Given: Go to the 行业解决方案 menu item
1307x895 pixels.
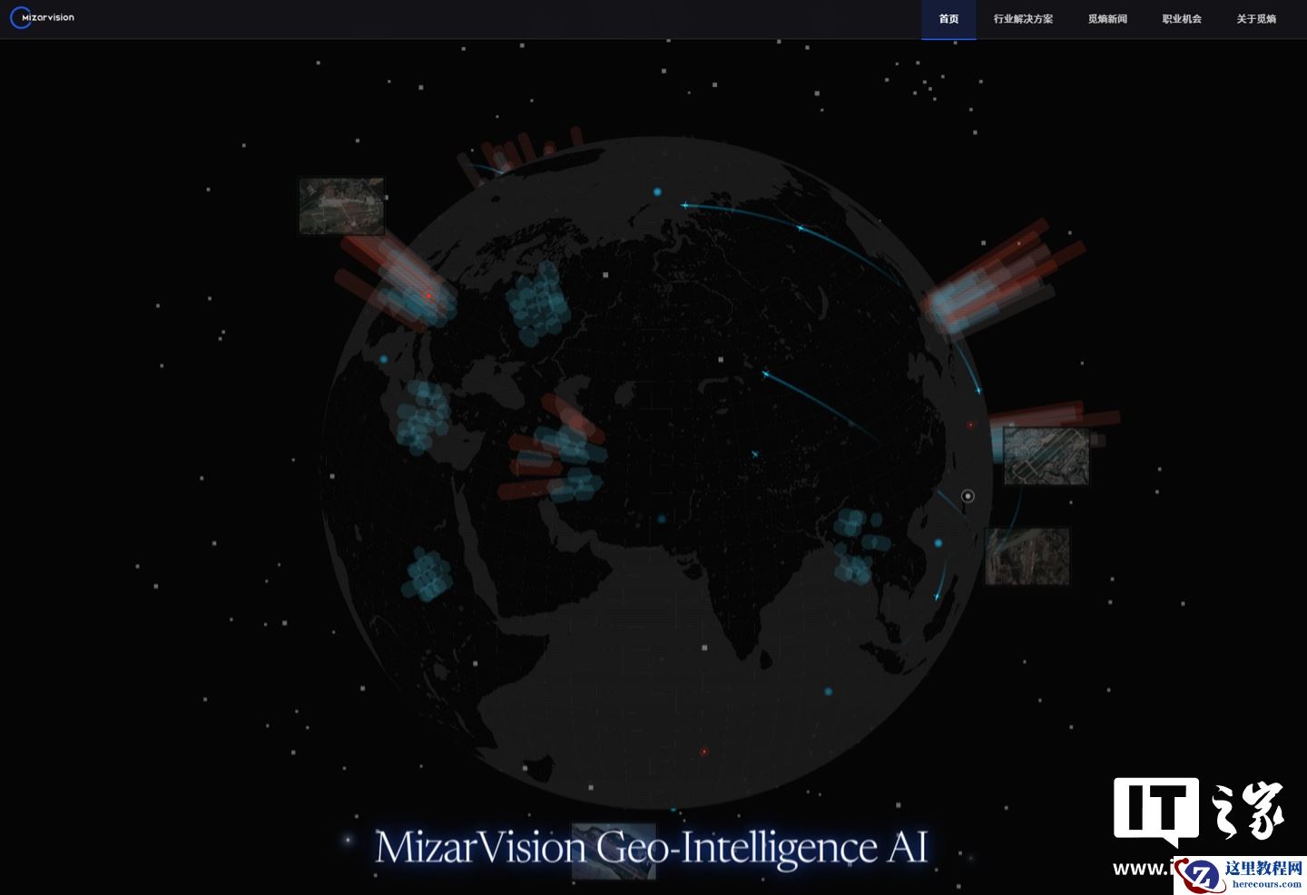Looking at the screenshot, I should pos(1023,19).
